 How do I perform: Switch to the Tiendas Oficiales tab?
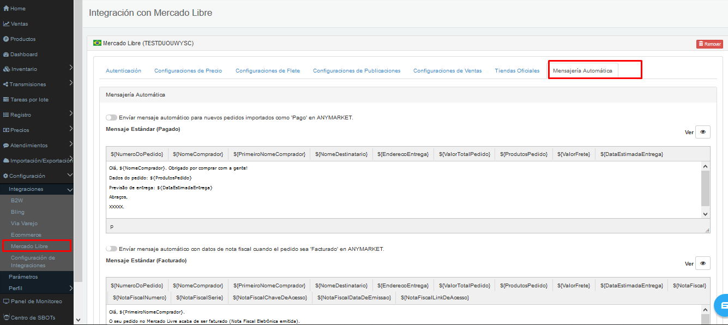[517, 71]
